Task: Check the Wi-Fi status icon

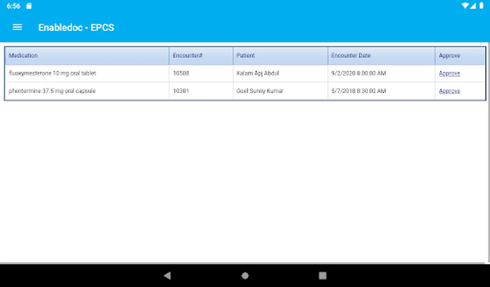Action: pos(465,6)
